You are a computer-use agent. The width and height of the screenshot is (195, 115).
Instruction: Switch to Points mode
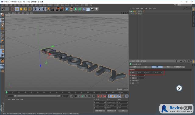tap(2, 33)
